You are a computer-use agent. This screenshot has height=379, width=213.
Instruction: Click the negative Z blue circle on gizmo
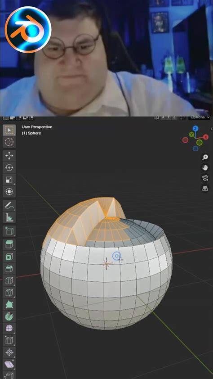pyautogui.click(x=195, y=149)
